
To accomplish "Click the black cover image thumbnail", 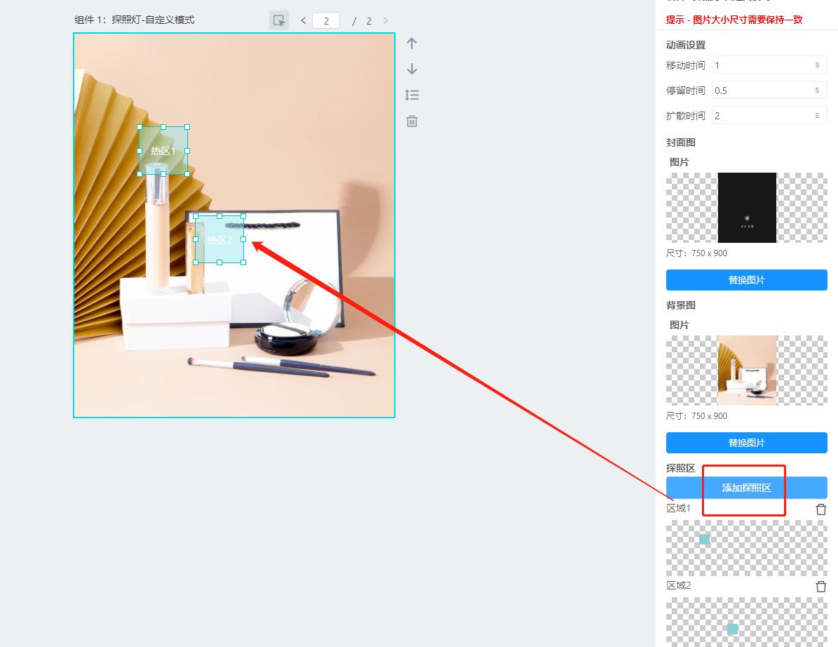I will click(x=747, y=208).
